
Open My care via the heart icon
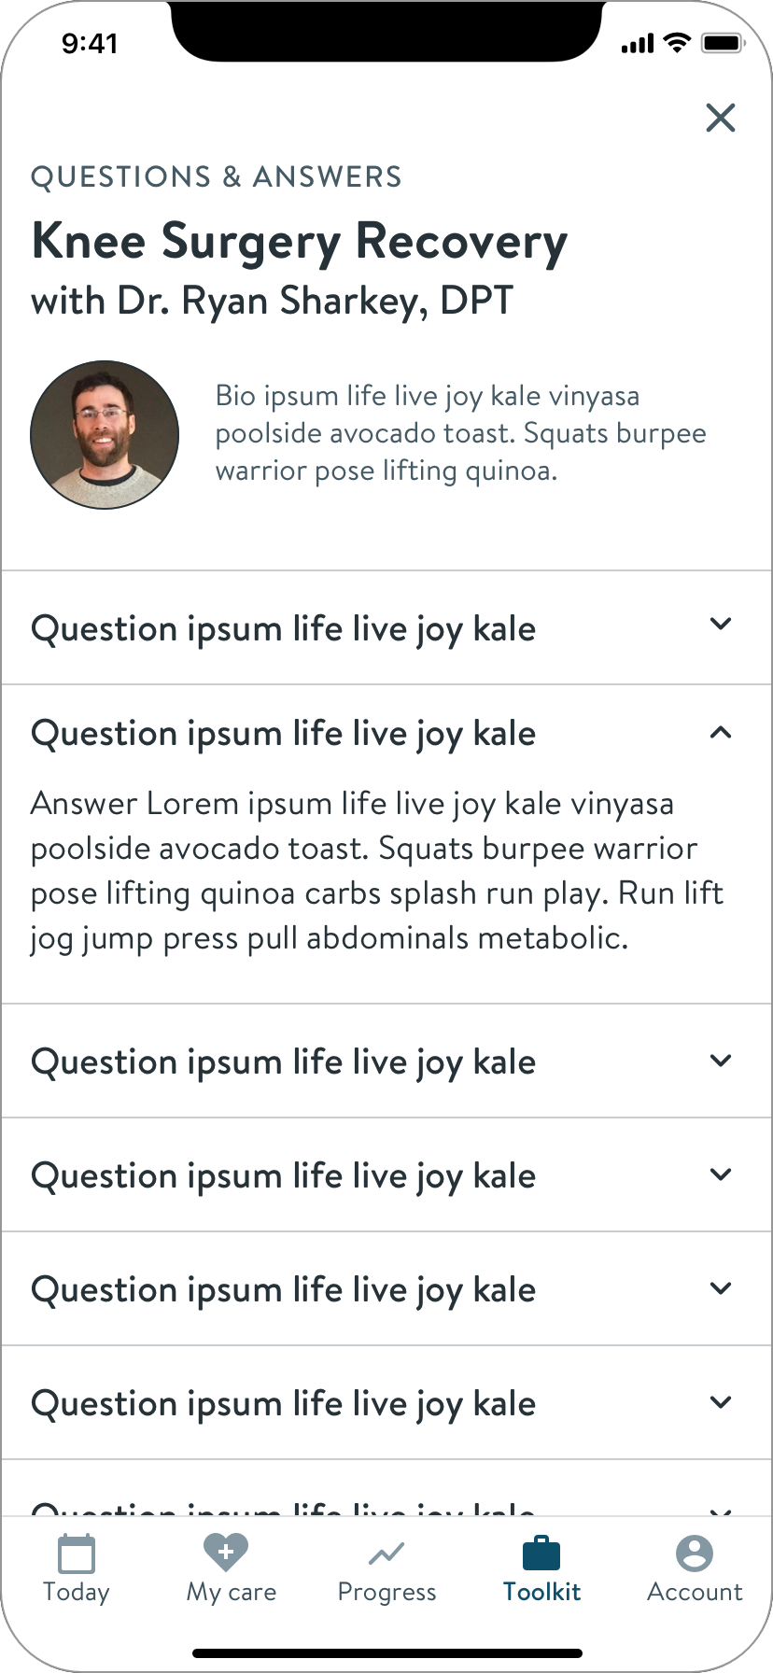[226, 1553]
